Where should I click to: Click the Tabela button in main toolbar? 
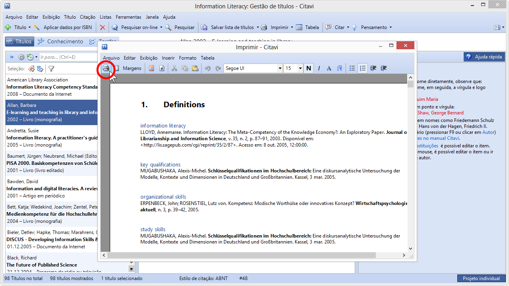pos(307,27)
